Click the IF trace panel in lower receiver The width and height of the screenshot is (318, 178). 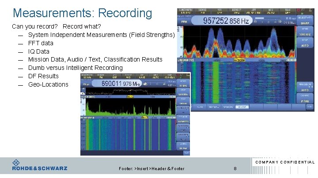click(x=130, y=91)
